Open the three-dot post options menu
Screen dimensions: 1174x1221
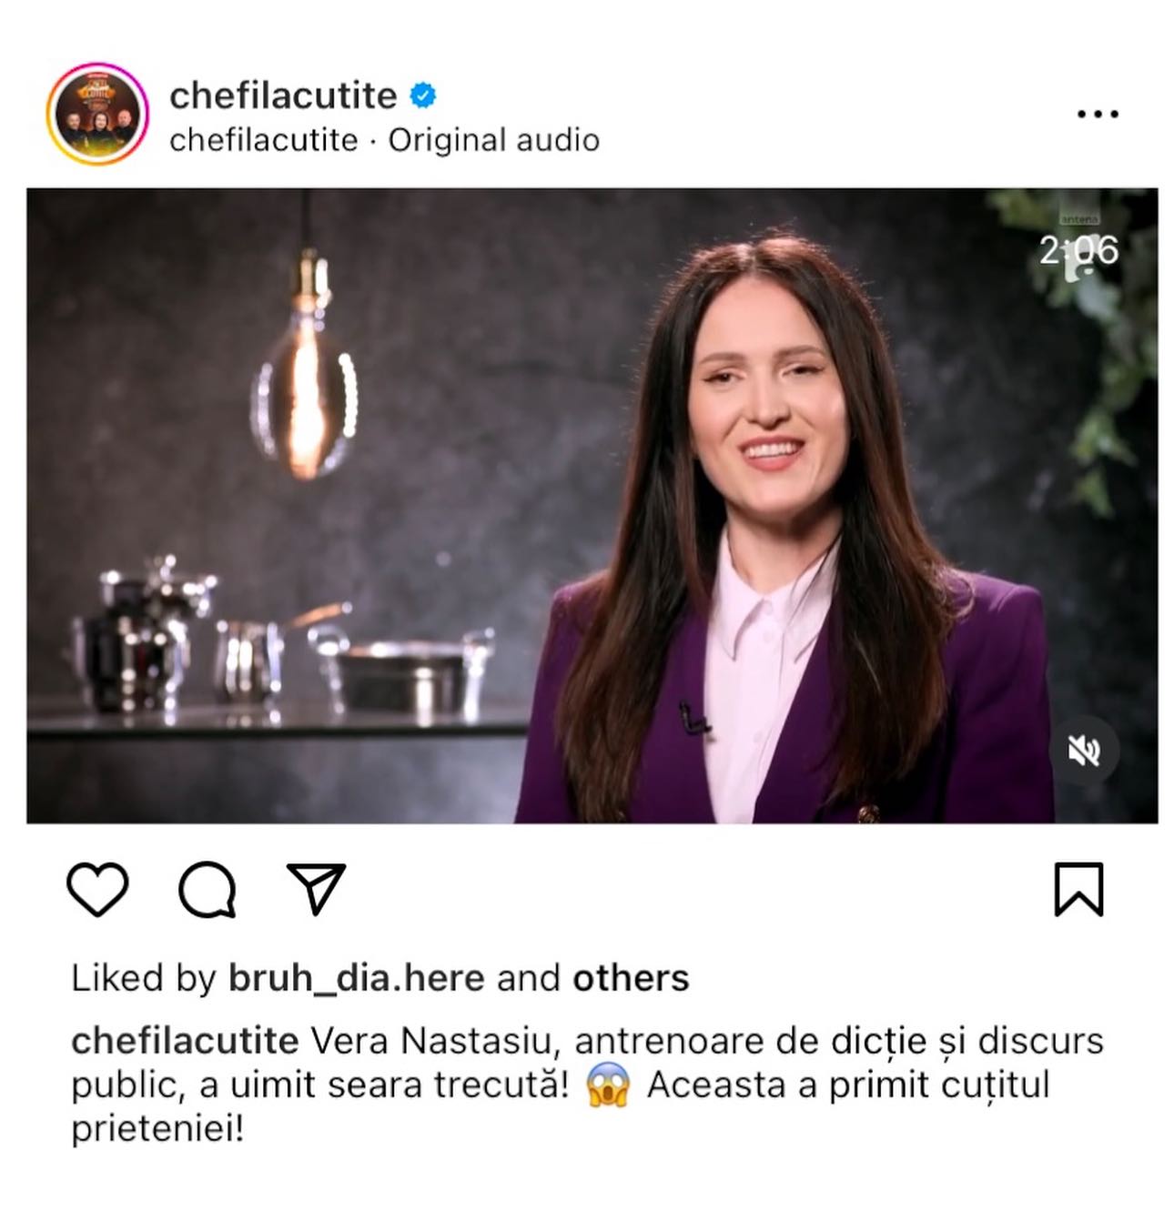(x=1097, y=115)
